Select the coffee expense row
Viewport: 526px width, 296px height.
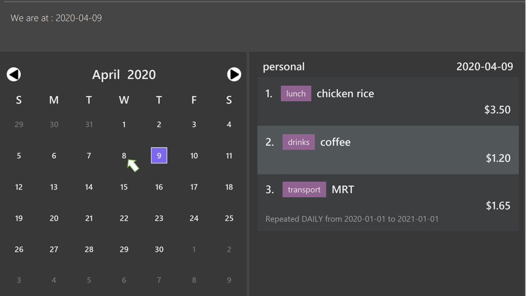[x=388, y=150]
